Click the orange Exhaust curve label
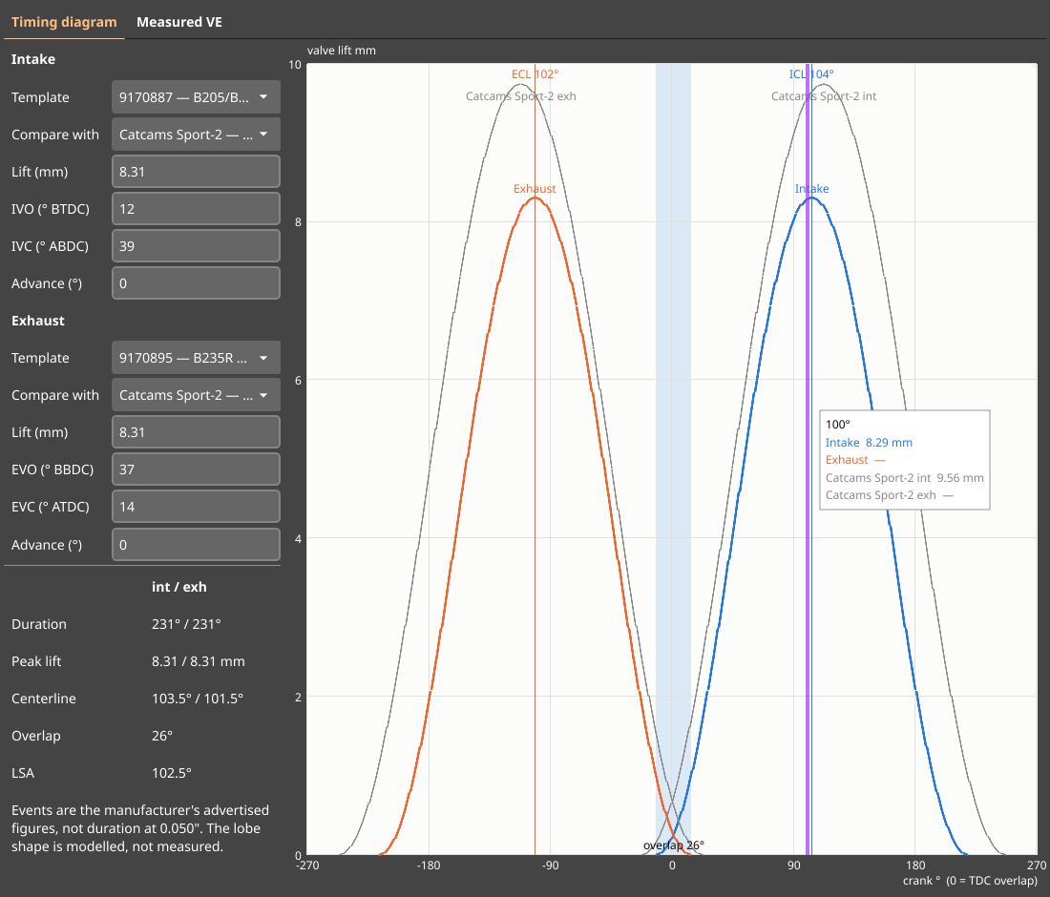Viewport: 1050px width, 897px height. point(535,189)
